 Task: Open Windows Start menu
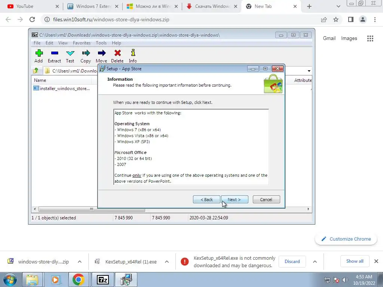10,280
